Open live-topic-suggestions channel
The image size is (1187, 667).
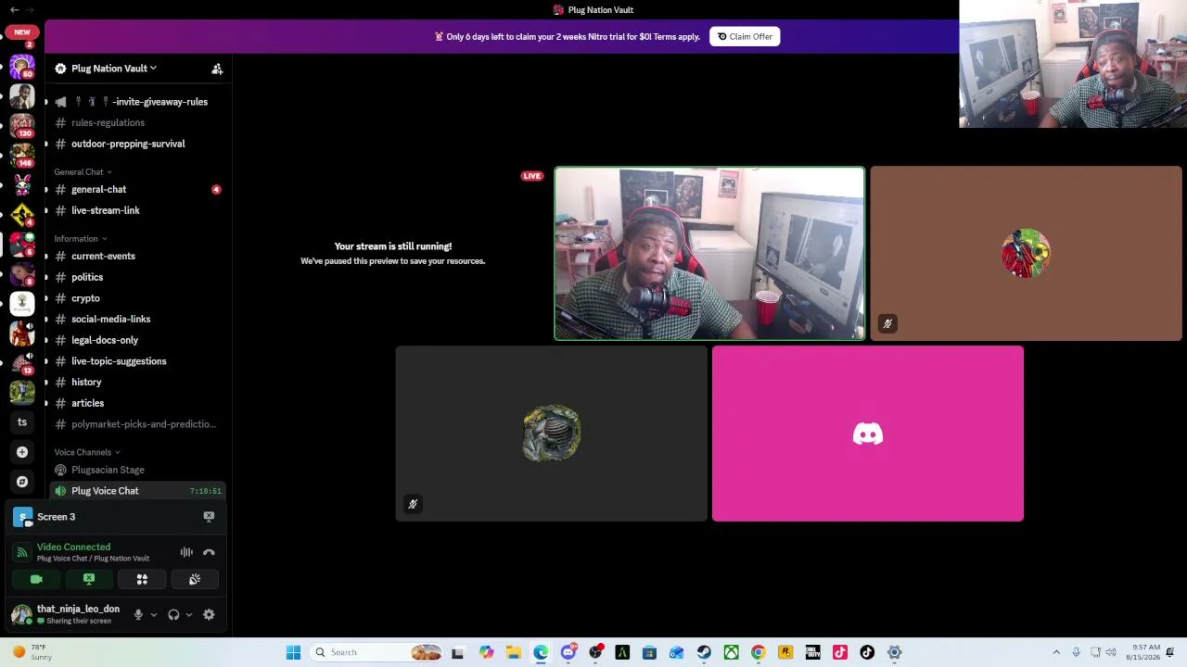coord(137,361)
